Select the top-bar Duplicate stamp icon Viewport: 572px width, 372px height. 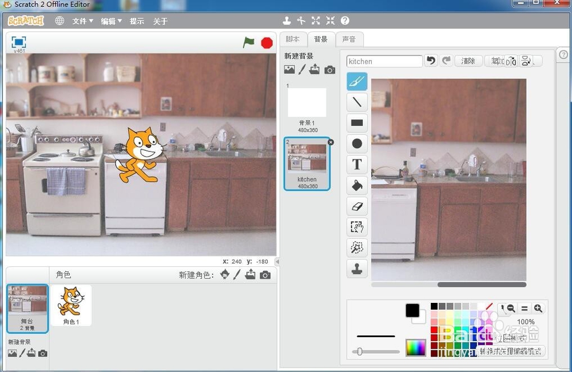click(287, 21)
